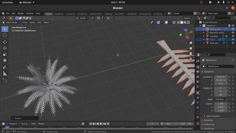
Task: Enable wireframe viewport shading mode
Action: coord(178,23)
